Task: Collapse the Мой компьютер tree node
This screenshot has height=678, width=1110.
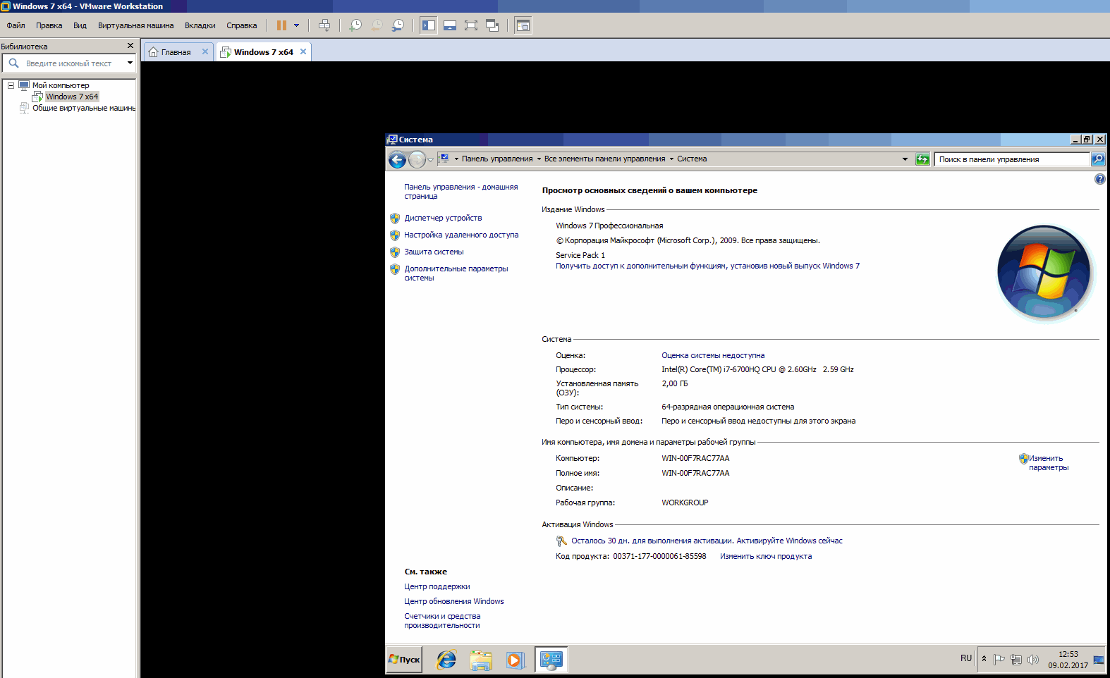Action: (x=11, y=85)
